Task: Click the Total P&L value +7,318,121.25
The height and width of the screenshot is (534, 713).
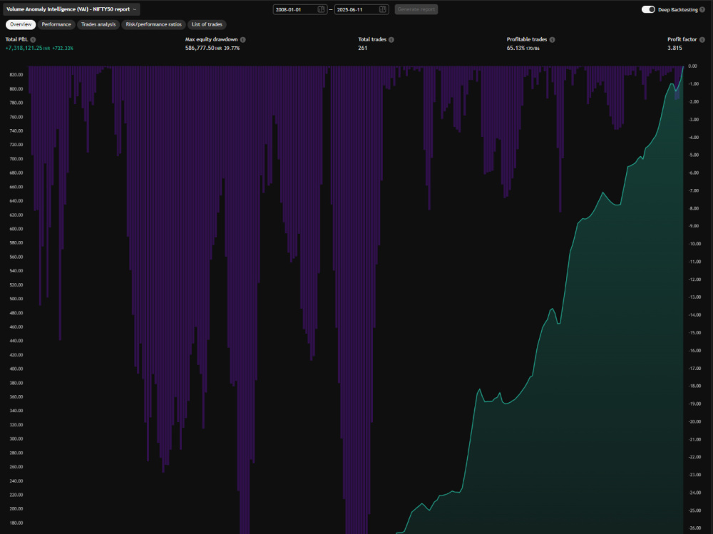Action: pyautogui.click(x=24, y=48)
